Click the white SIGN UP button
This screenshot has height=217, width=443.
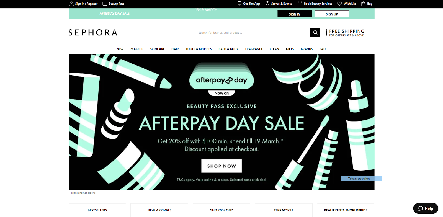point(332,14)
